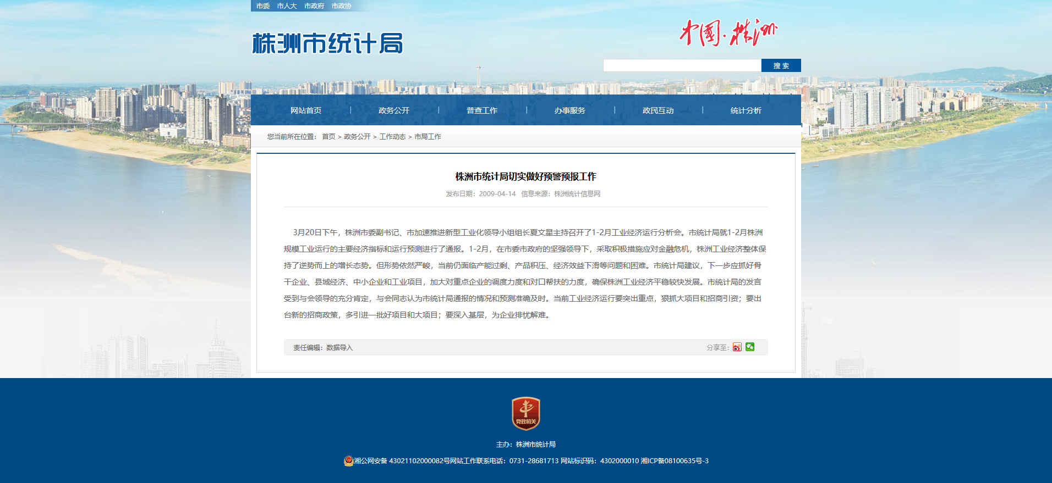Click the 湘ICP备08100635号-3 footer link
1052x483 pixels.
tap(675, 461)
